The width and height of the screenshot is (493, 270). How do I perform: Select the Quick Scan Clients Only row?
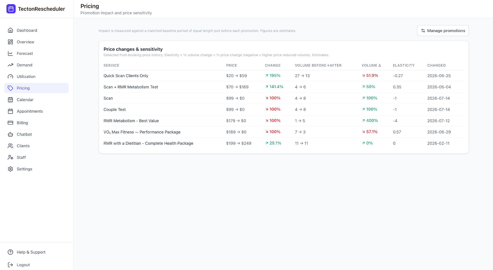[284, 76]
